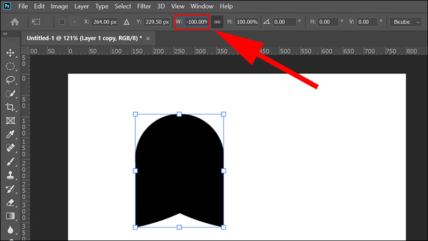Select the Gradient tool
Viewport: 428px width, 241px height.
(10, 216)
